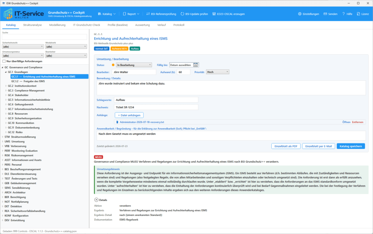Click the Bearbeiter field Jörn Walter
The image size is (373, 234).
click(134, 72)
